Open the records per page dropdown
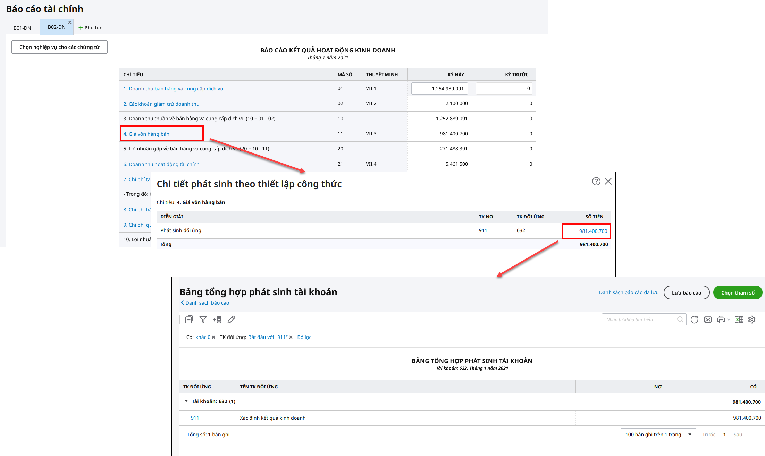 pyautogui.click(x=658, y=434)
